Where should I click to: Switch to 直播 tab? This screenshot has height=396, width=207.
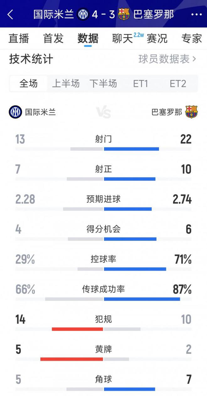point(19,38)
